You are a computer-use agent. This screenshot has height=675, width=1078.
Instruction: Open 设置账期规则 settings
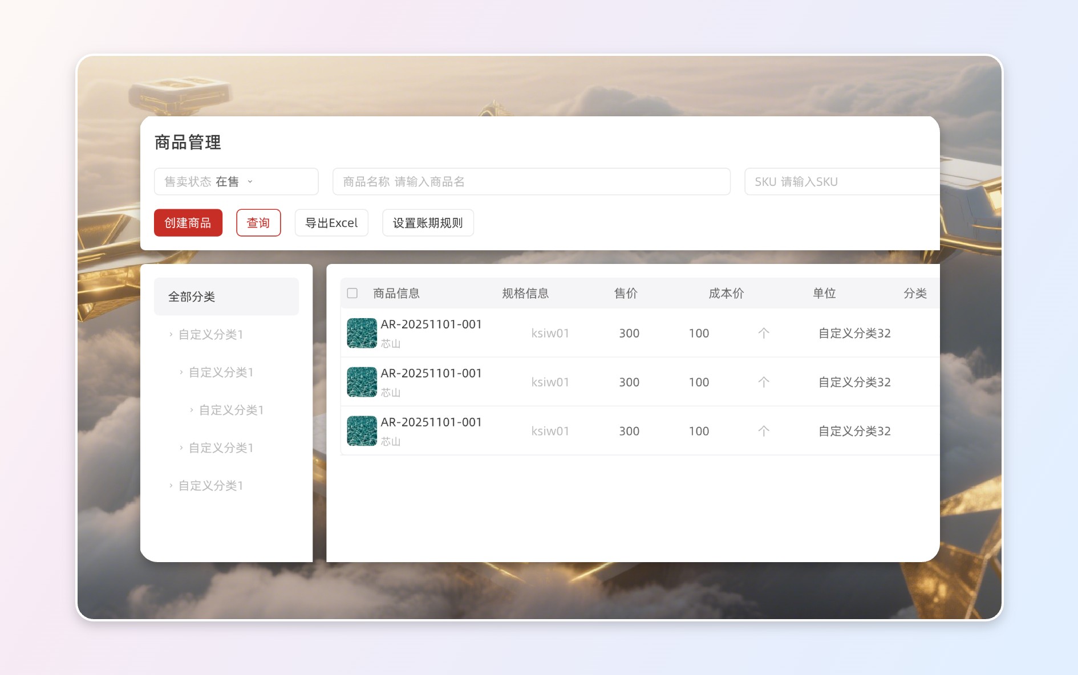[x=427, y=223]
